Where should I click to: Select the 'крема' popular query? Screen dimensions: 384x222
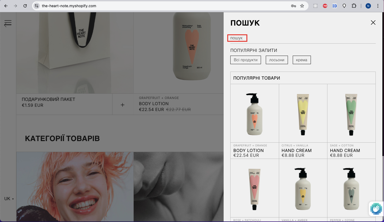pos(302,60)
